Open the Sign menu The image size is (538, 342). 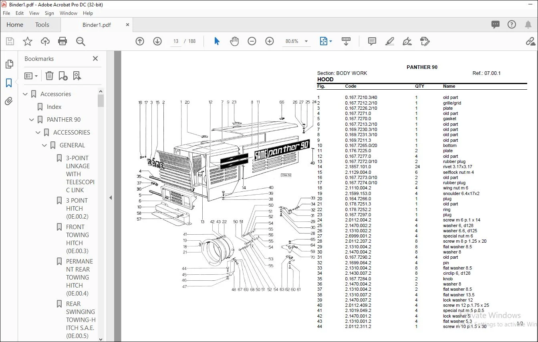49,13
